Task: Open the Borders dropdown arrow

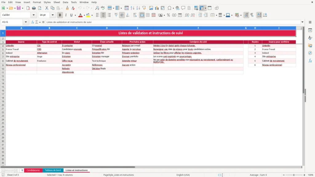Action: tap(216, 15)
